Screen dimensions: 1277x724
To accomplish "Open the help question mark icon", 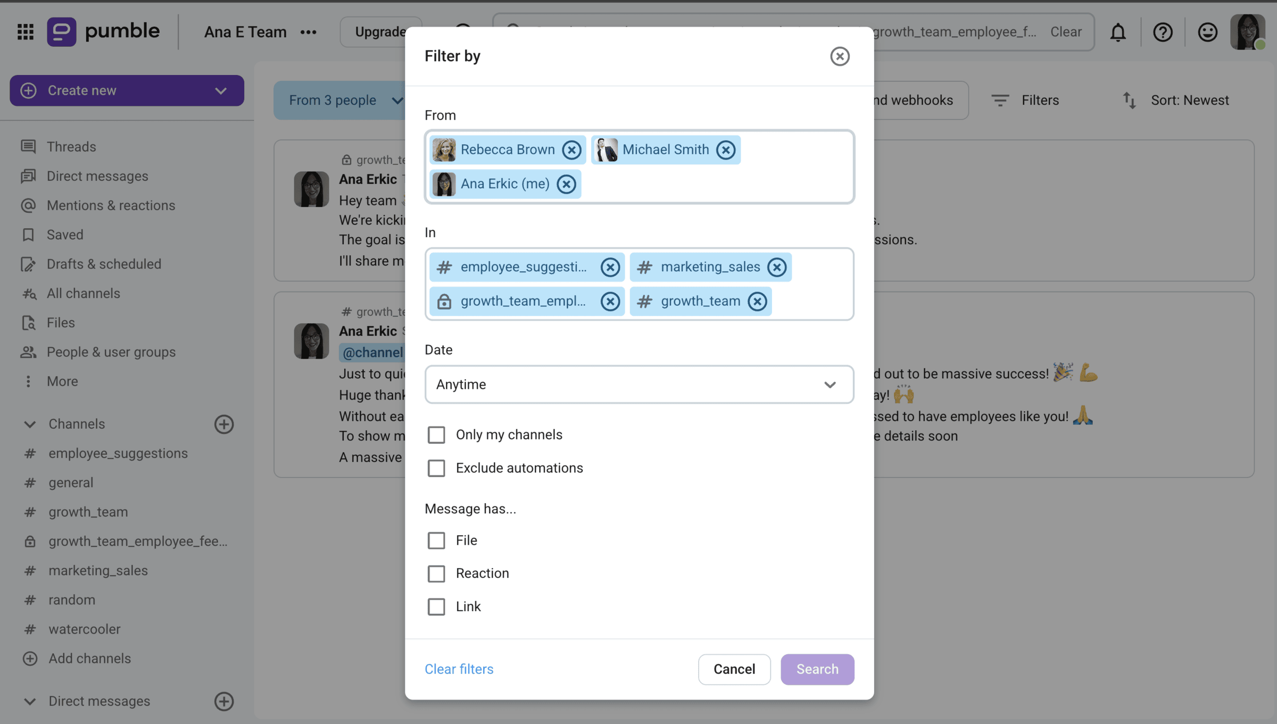I will (1163, 32).
